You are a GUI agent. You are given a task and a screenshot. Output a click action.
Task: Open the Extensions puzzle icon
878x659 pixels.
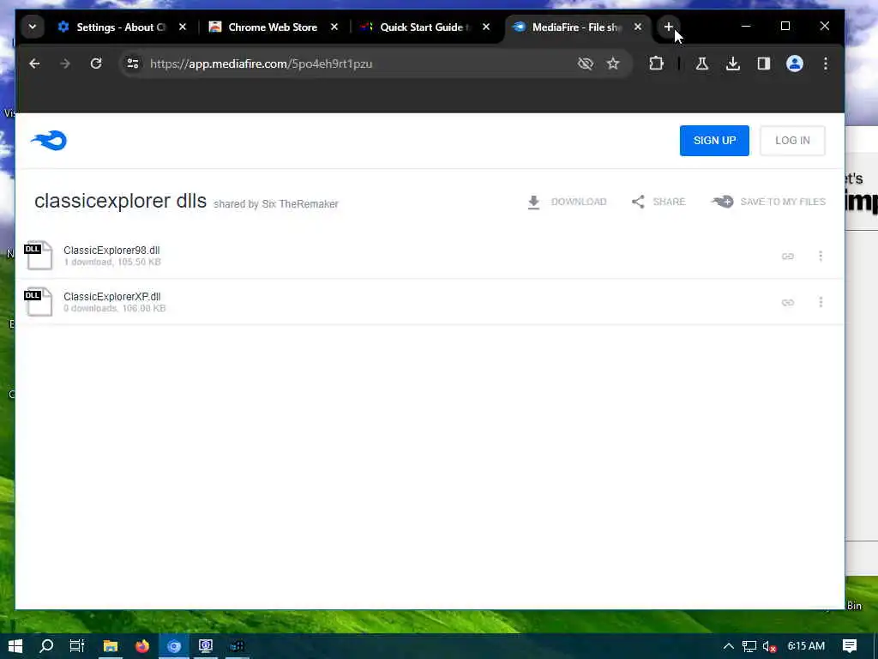pos(656,63)
